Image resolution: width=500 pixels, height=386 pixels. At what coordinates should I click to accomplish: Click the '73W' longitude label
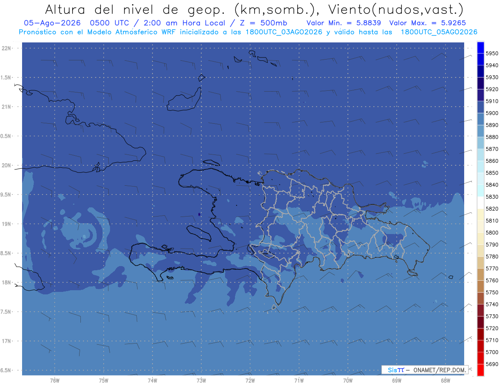[x=201, y=381]
